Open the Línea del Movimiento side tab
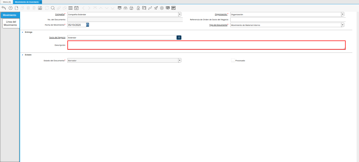 [10, 23]
